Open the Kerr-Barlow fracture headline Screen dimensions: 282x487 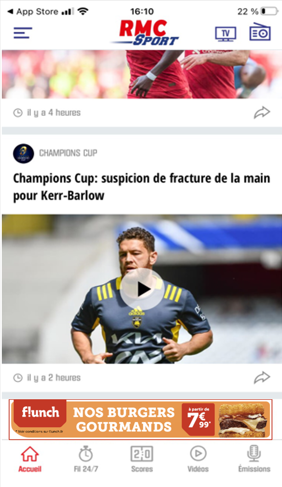pos(141,187)
